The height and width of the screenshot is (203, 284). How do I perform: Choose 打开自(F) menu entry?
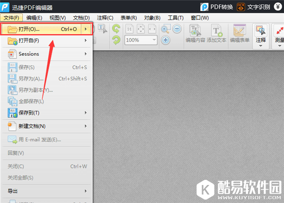click(46, 41)
